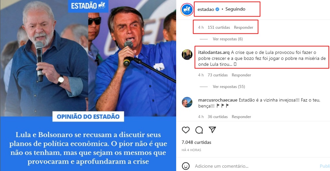Image resolution: width=330 pixels, height=171 pixels.
Task: Click the blue verified badge next to estadao
Action: click(217, 9)
